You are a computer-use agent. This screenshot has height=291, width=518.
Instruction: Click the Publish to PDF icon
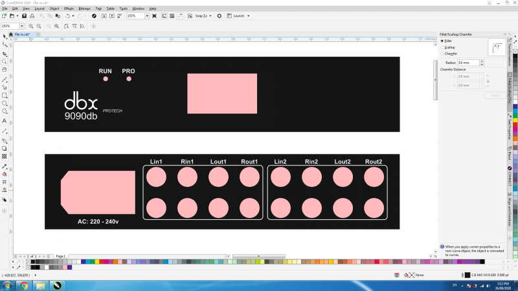[x=120, y=16]
